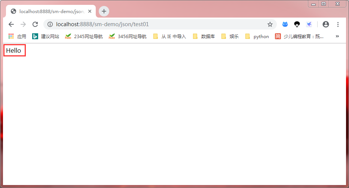
Task: Select the localhost:8888/sm-demo/json tab
Action: click(51, 11)
